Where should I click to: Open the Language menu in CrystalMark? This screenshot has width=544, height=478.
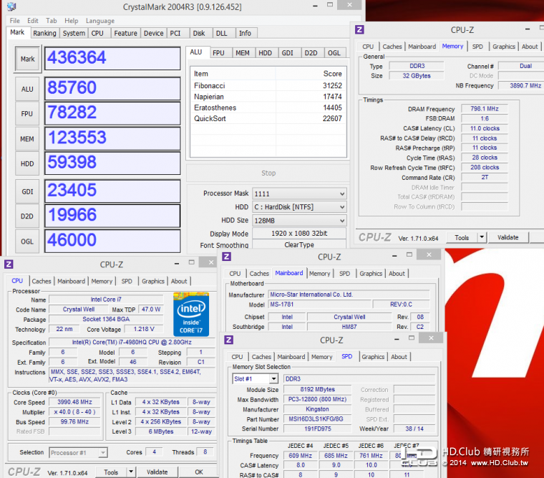(99, 21)
